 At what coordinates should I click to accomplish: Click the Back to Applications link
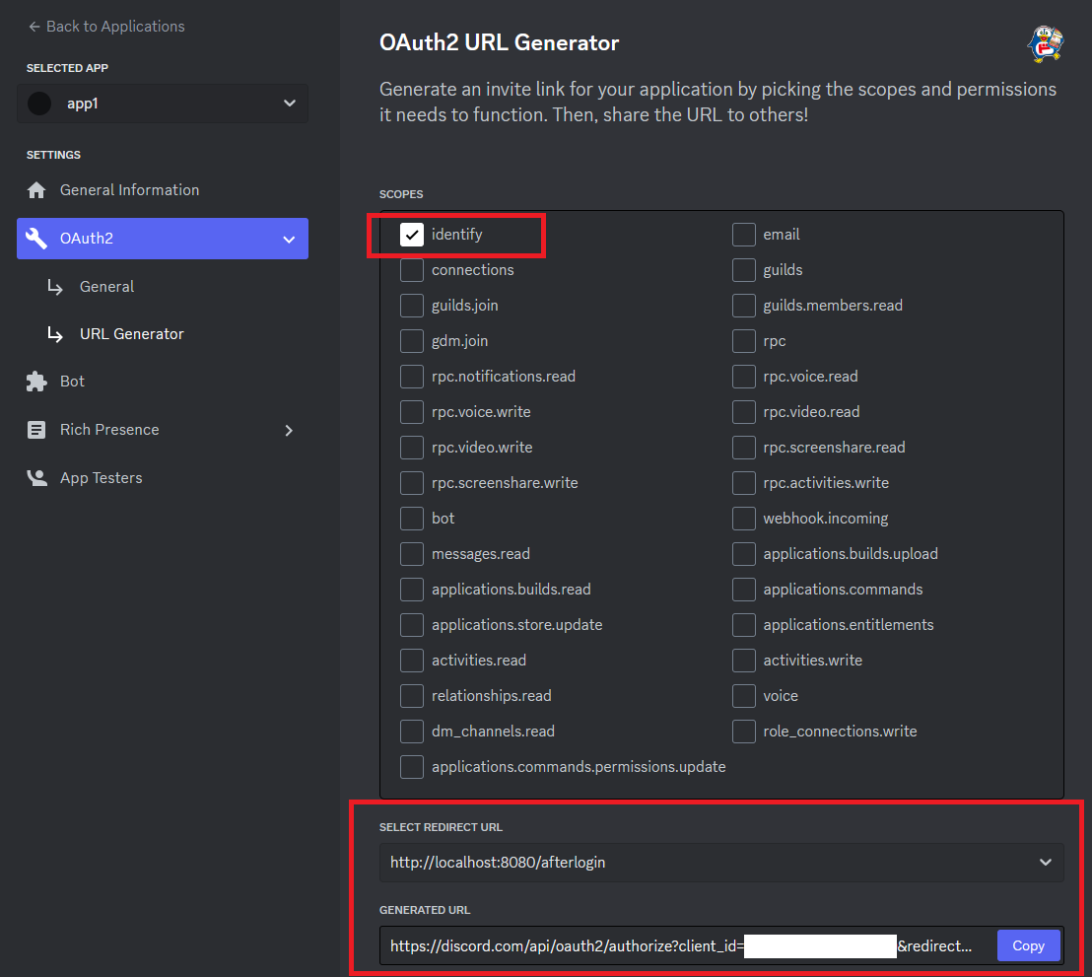(x=115, y=26)
